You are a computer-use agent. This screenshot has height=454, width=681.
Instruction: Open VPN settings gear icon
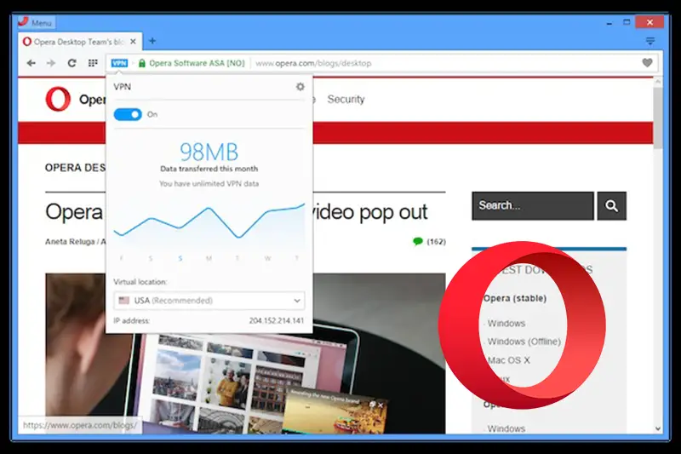click(x=300, y=87)
